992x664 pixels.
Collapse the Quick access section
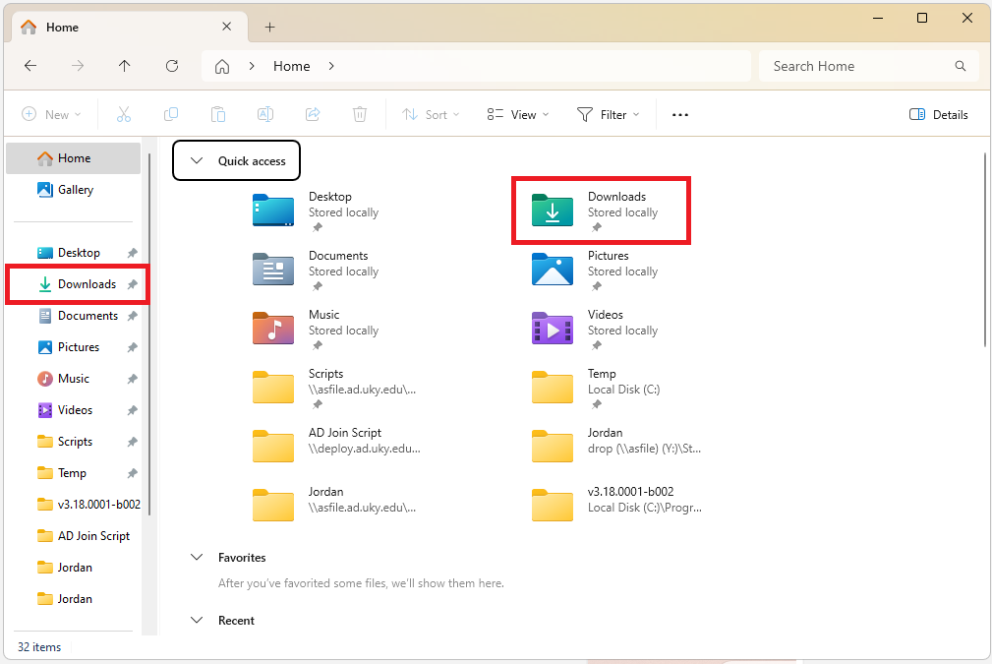[197, 161]
